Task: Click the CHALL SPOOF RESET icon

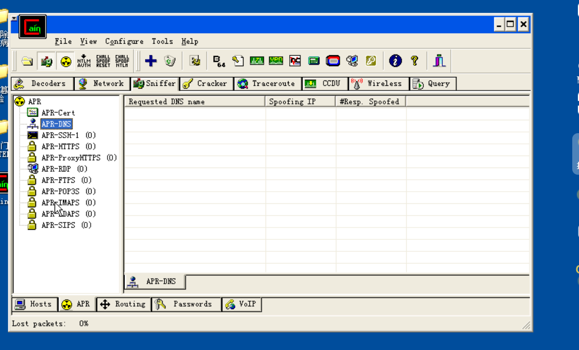Action: 103,61
